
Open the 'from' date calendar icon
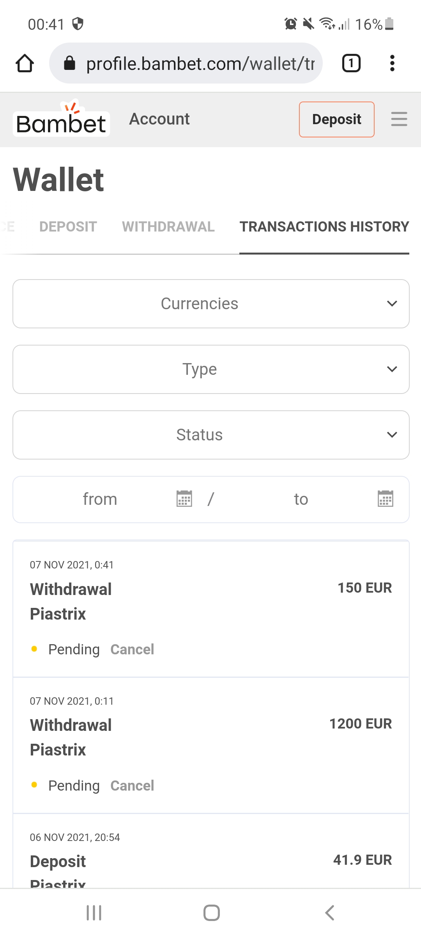pos(184,499)
